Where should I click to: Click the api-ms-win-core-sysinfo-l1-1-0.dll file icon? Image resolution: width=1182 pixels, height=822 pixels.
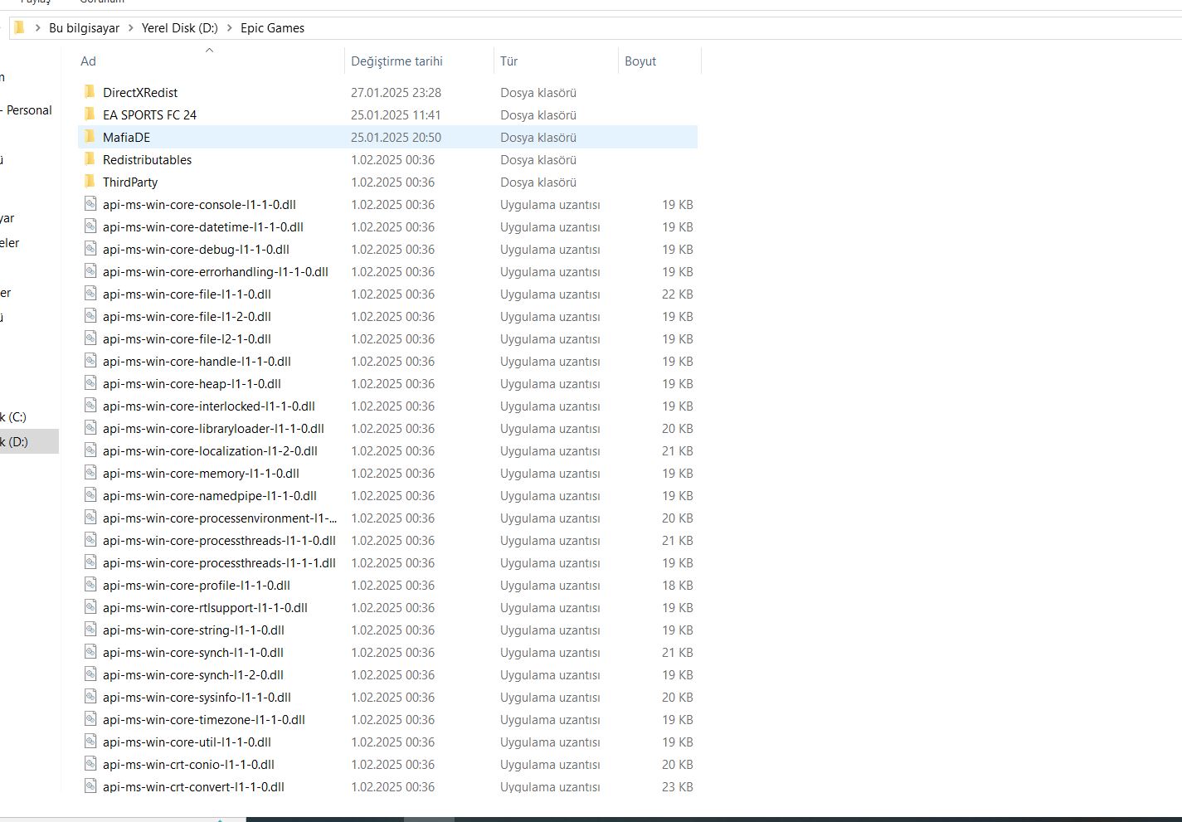(90, 697)
